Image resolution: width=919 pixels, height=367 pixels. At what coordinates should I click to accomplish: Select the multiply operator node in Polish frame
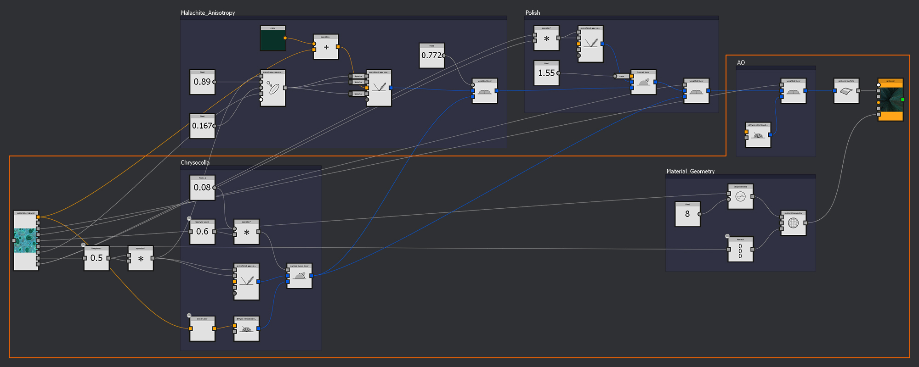point(546,38)
